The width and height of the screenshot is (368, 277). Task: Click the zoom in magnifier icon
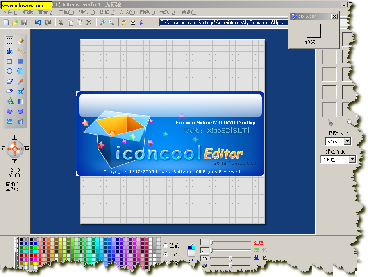coord(102,23)
